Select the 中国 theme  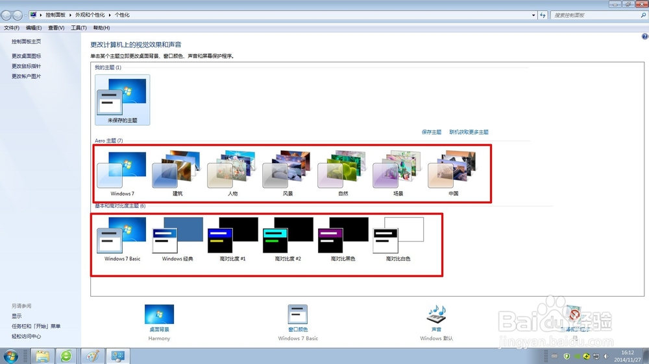point(453,174)
